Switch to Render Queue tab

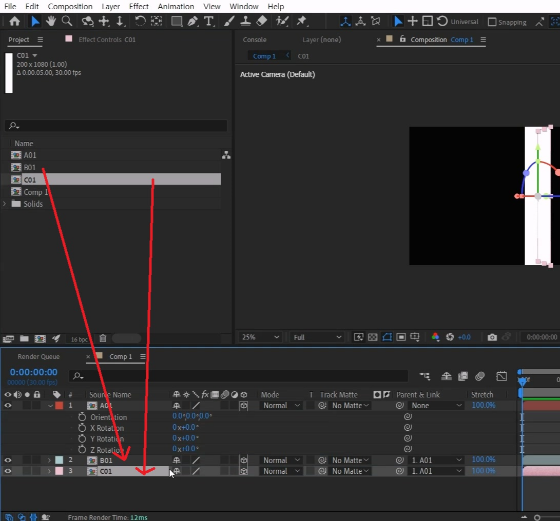(38, 356)
